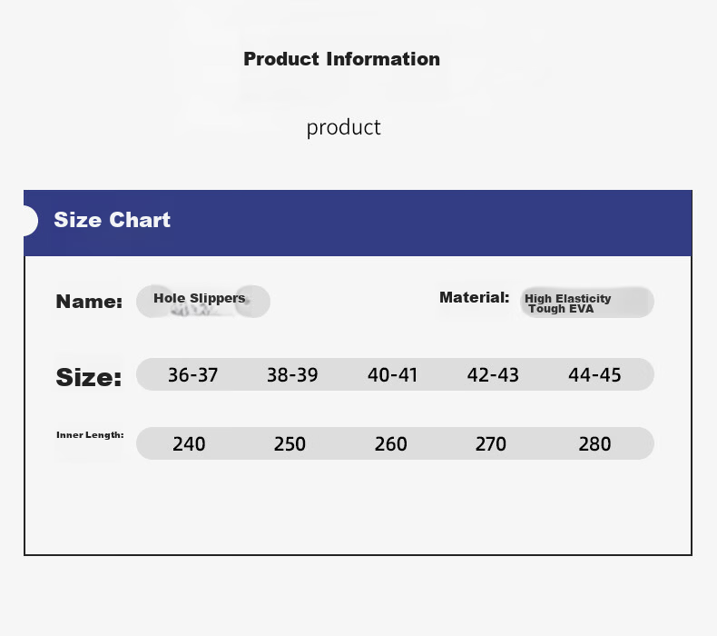717x636 pixels.
Task: Click the 270 inner length value
Action: [491, 444]
